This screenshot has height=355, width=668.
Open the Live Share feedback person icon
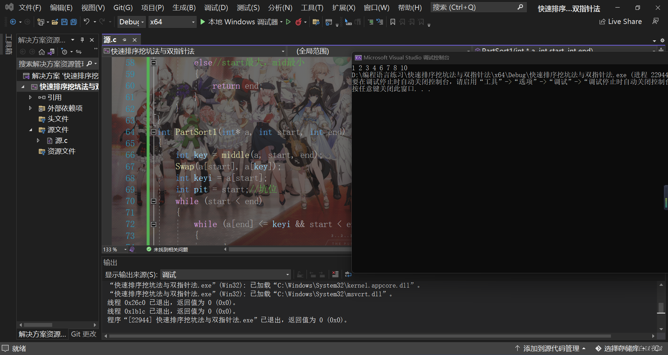point(655,22)
